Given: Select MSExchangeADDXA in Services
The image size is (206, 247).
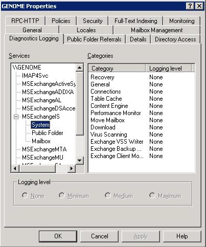Looking at the screenshot, I should [x=48, y=92].
